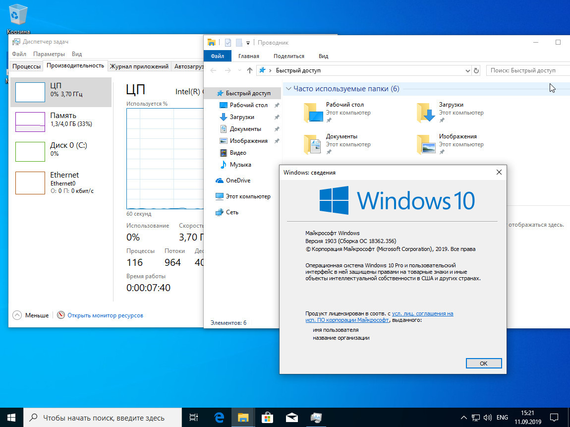Click OK in the Windows info dialog
Screen dimensions: 570x427
483,364
